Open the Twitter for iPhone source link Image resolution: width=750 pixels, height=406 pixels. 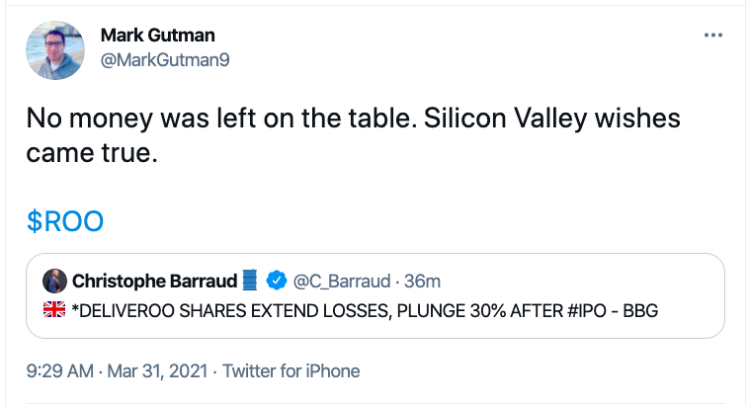tap(291, 371)
